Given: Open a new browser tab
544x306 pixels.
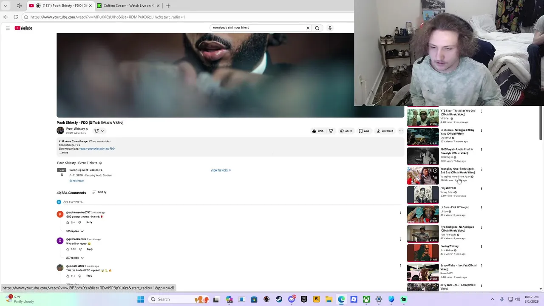Looking at the screenshot, I should [x=168, y=6].
